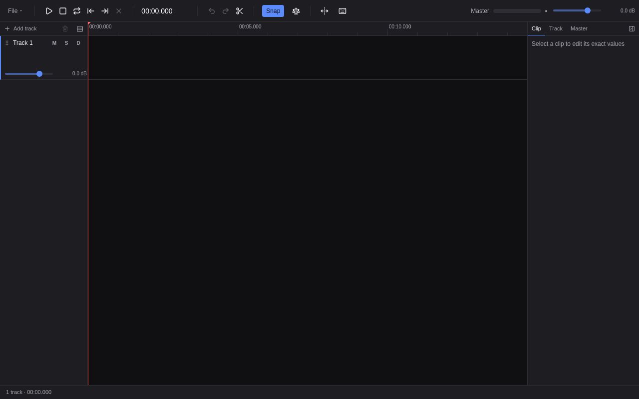Switch to the Clip tab
Image resolution: width=639 pixels, height=399 pixels.
536,28
